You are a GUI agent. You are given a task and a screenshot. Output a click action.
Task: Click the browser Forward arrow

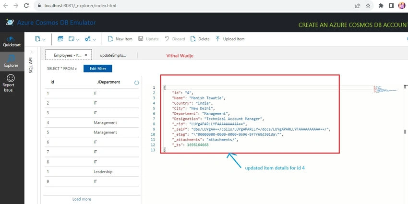point(16,5)
